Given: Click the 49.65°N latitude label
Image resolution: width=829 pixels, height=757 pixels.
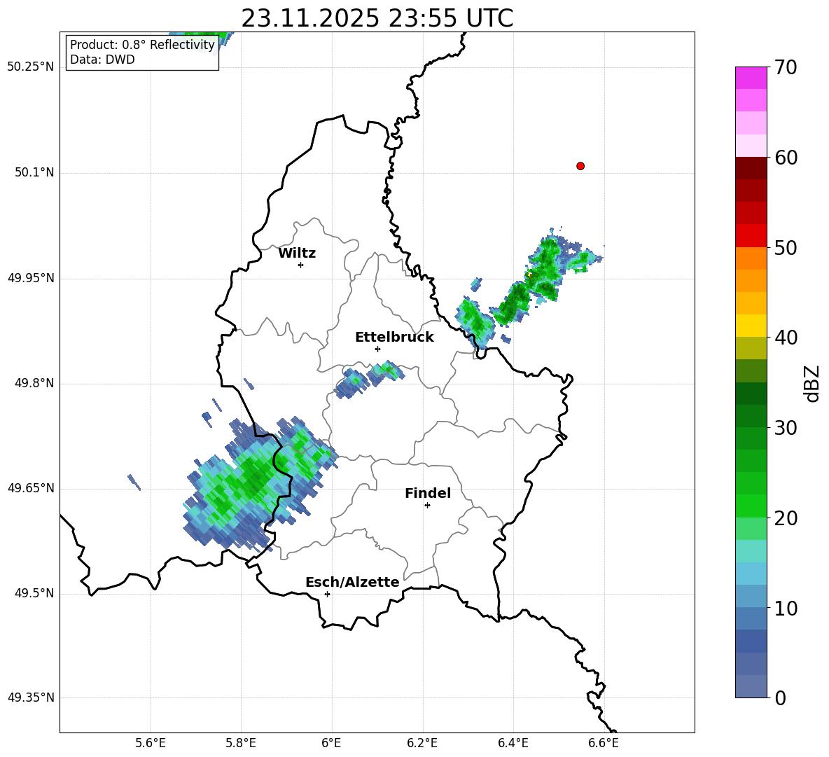Looking at the screenshot, I should 31,488.
